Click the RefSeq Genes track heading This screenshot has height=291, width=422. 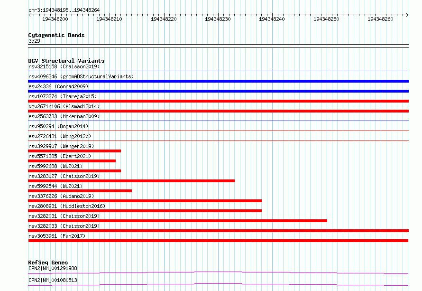pos(48,263)
